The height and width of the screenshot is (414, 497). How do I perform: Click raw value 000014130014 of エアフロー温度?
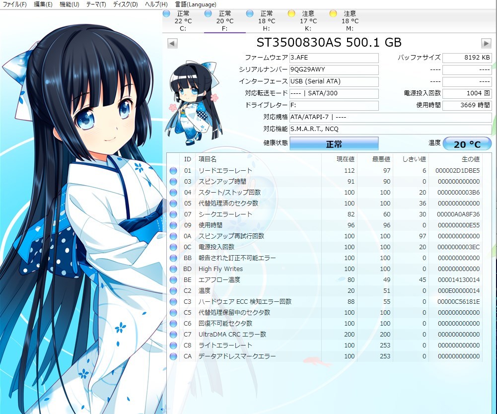click(459, 280)
